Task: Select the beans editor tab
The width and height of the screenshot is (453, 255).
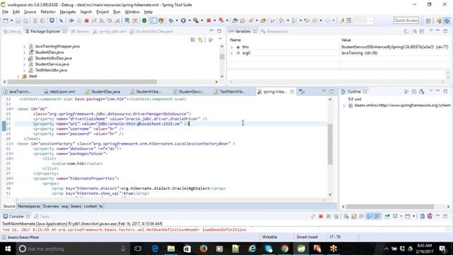Action: 76,206
